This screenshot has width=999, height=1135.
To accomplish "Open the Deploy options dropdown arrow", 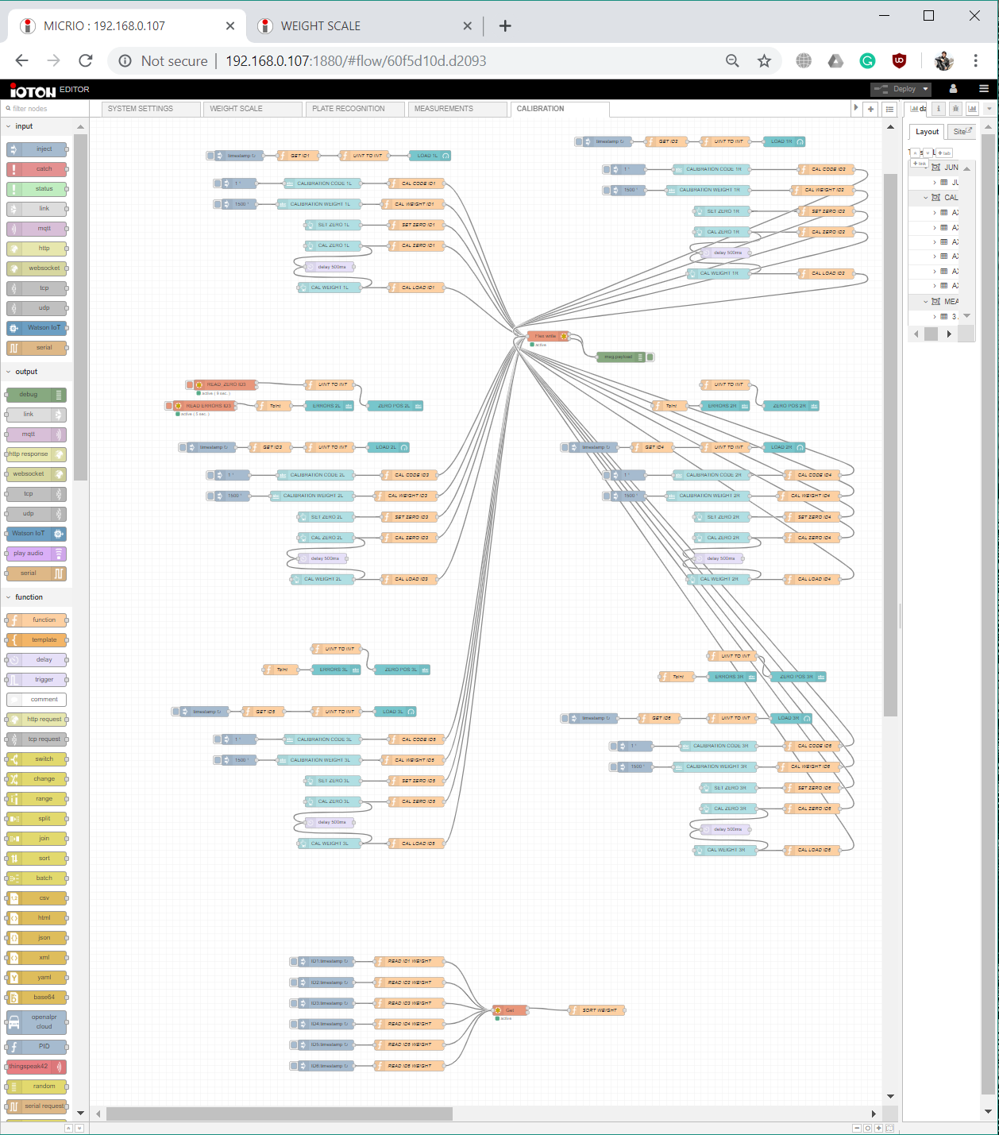I will (x=926, y=89).
